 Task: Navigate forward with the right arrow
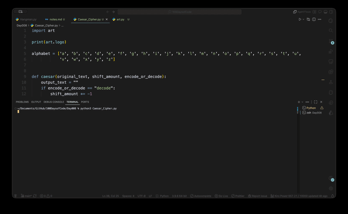pyautogui.click(x=114, y=12)
